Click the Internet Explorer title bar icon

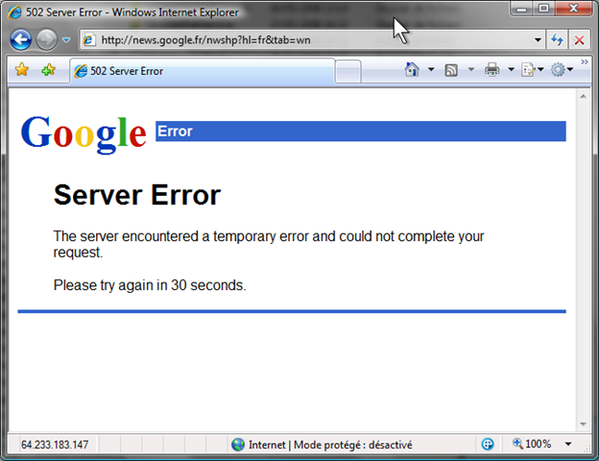(15, 12)
